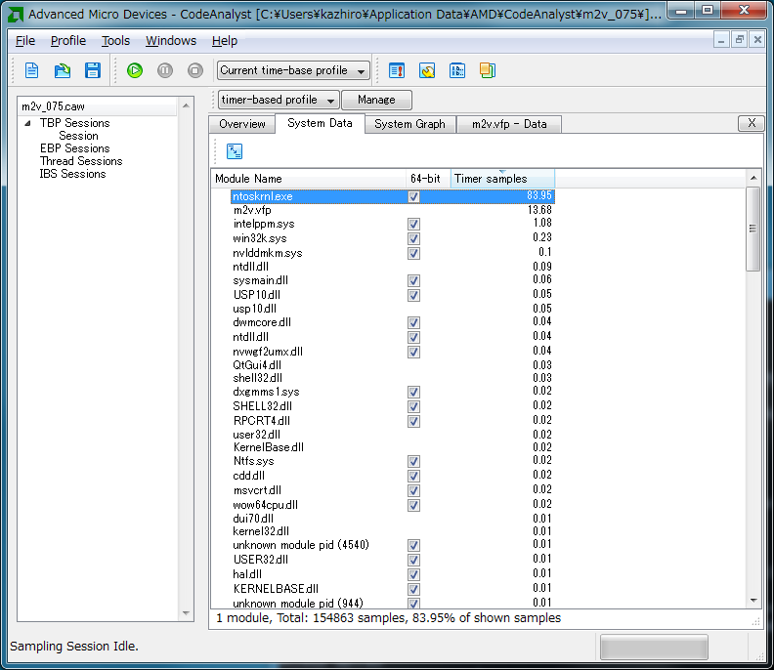Click the Open project folder icon
The height and width of the screenshot is (670, 774).
(63, 70)
